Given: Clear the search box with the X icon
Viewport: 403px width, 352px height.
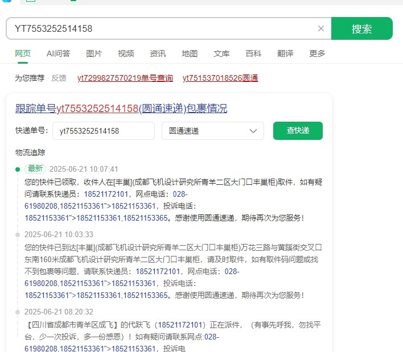Looking at the screenshot, I should click(x=321, y=28).
